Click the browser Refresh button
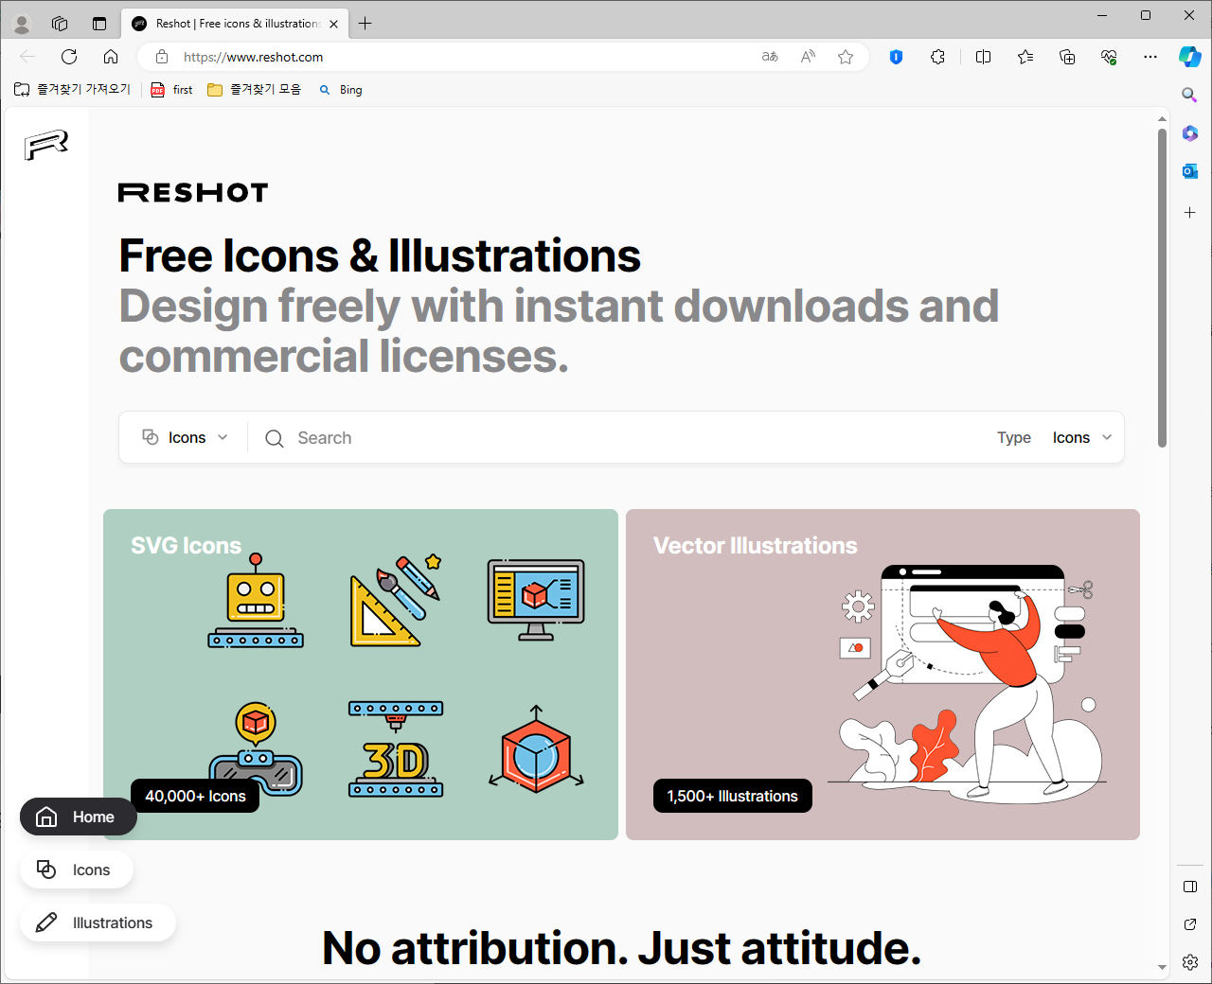Image resolution: width=1212 pixels, height=984 pixels. point(69,57)
